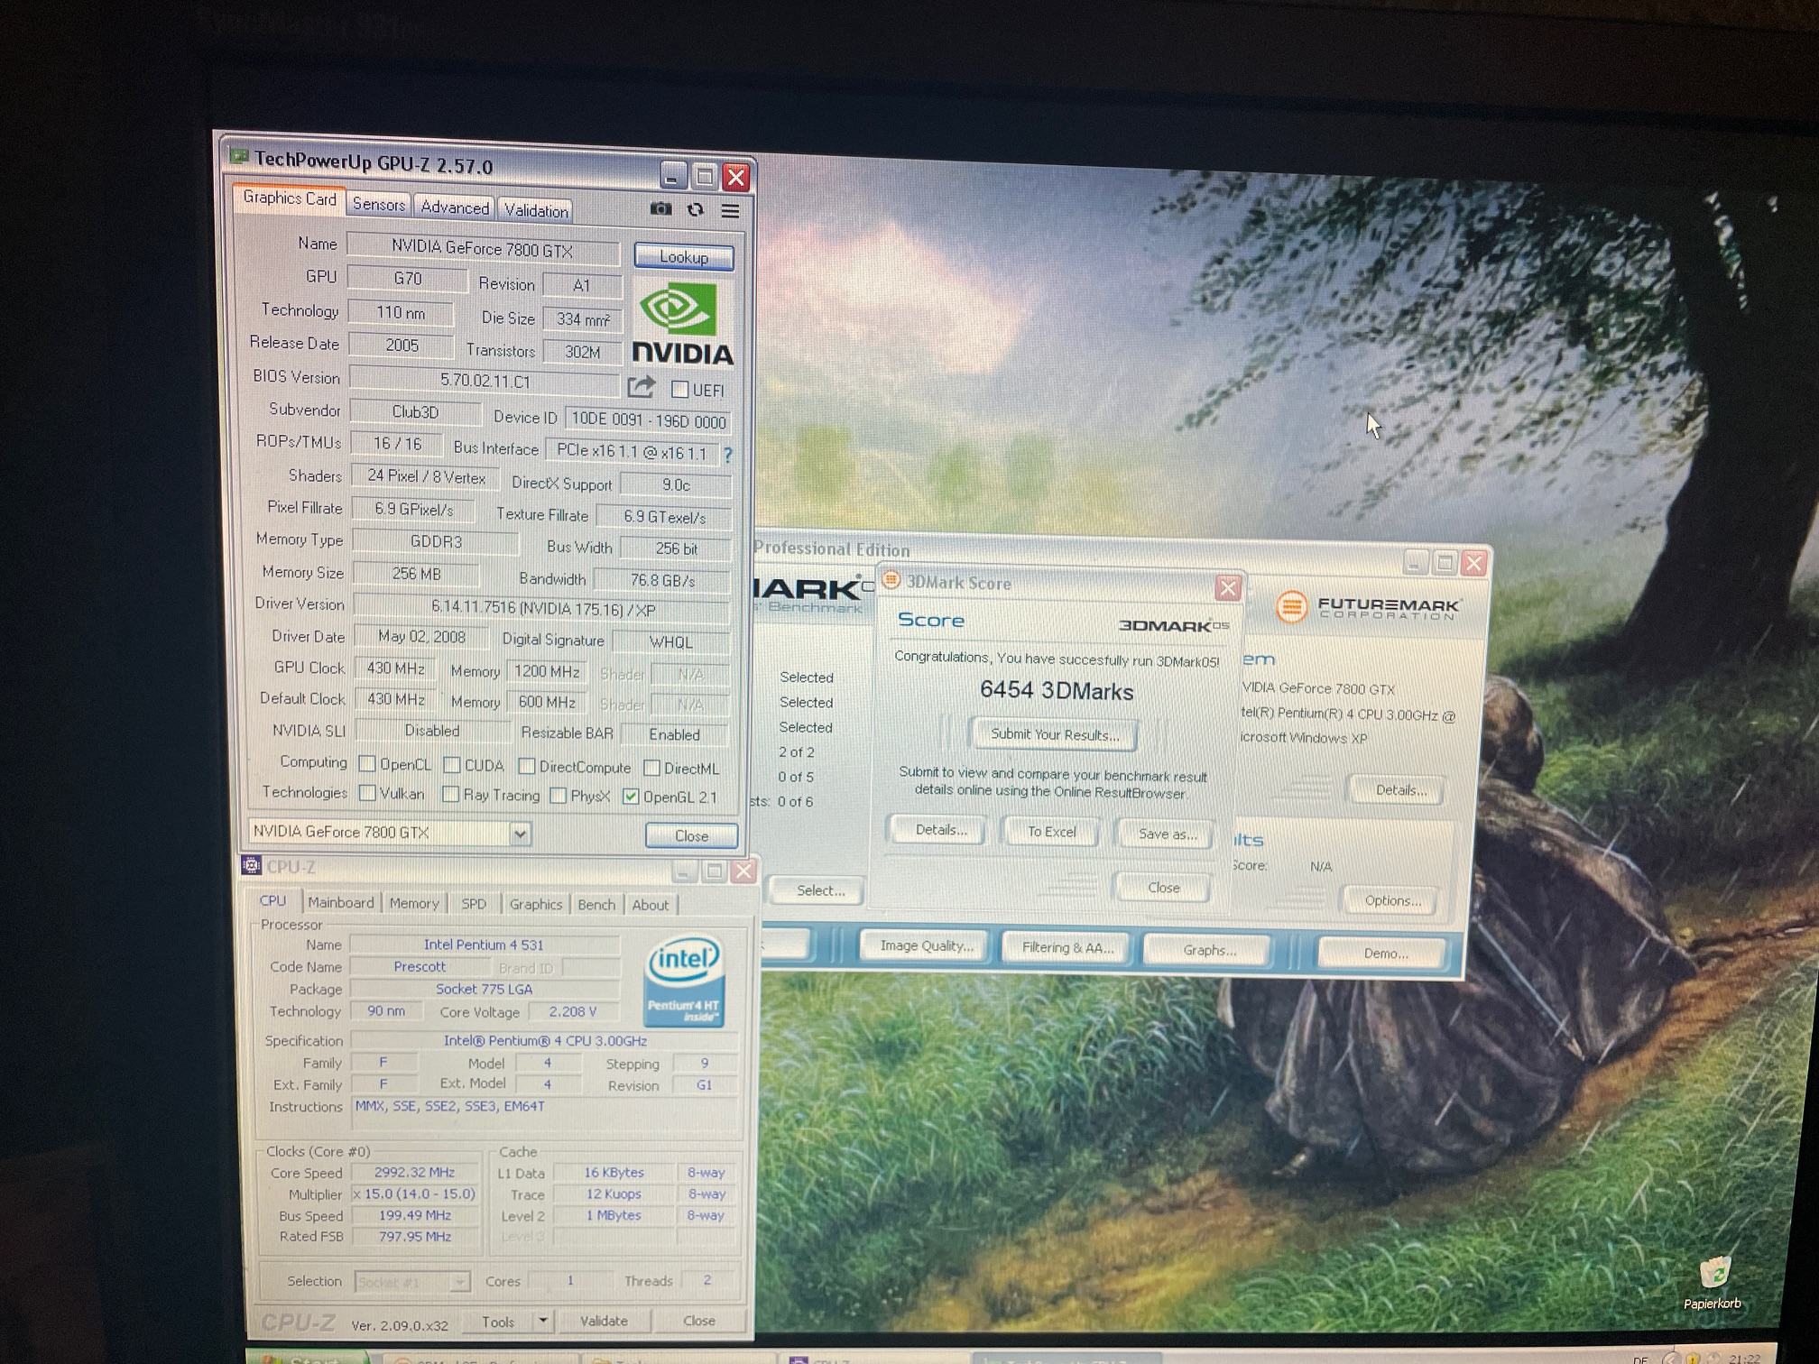Open the Mainboard tab in CPU-Z
The height and width of the screenshot is (1364, 1819).
pos(340,902)
